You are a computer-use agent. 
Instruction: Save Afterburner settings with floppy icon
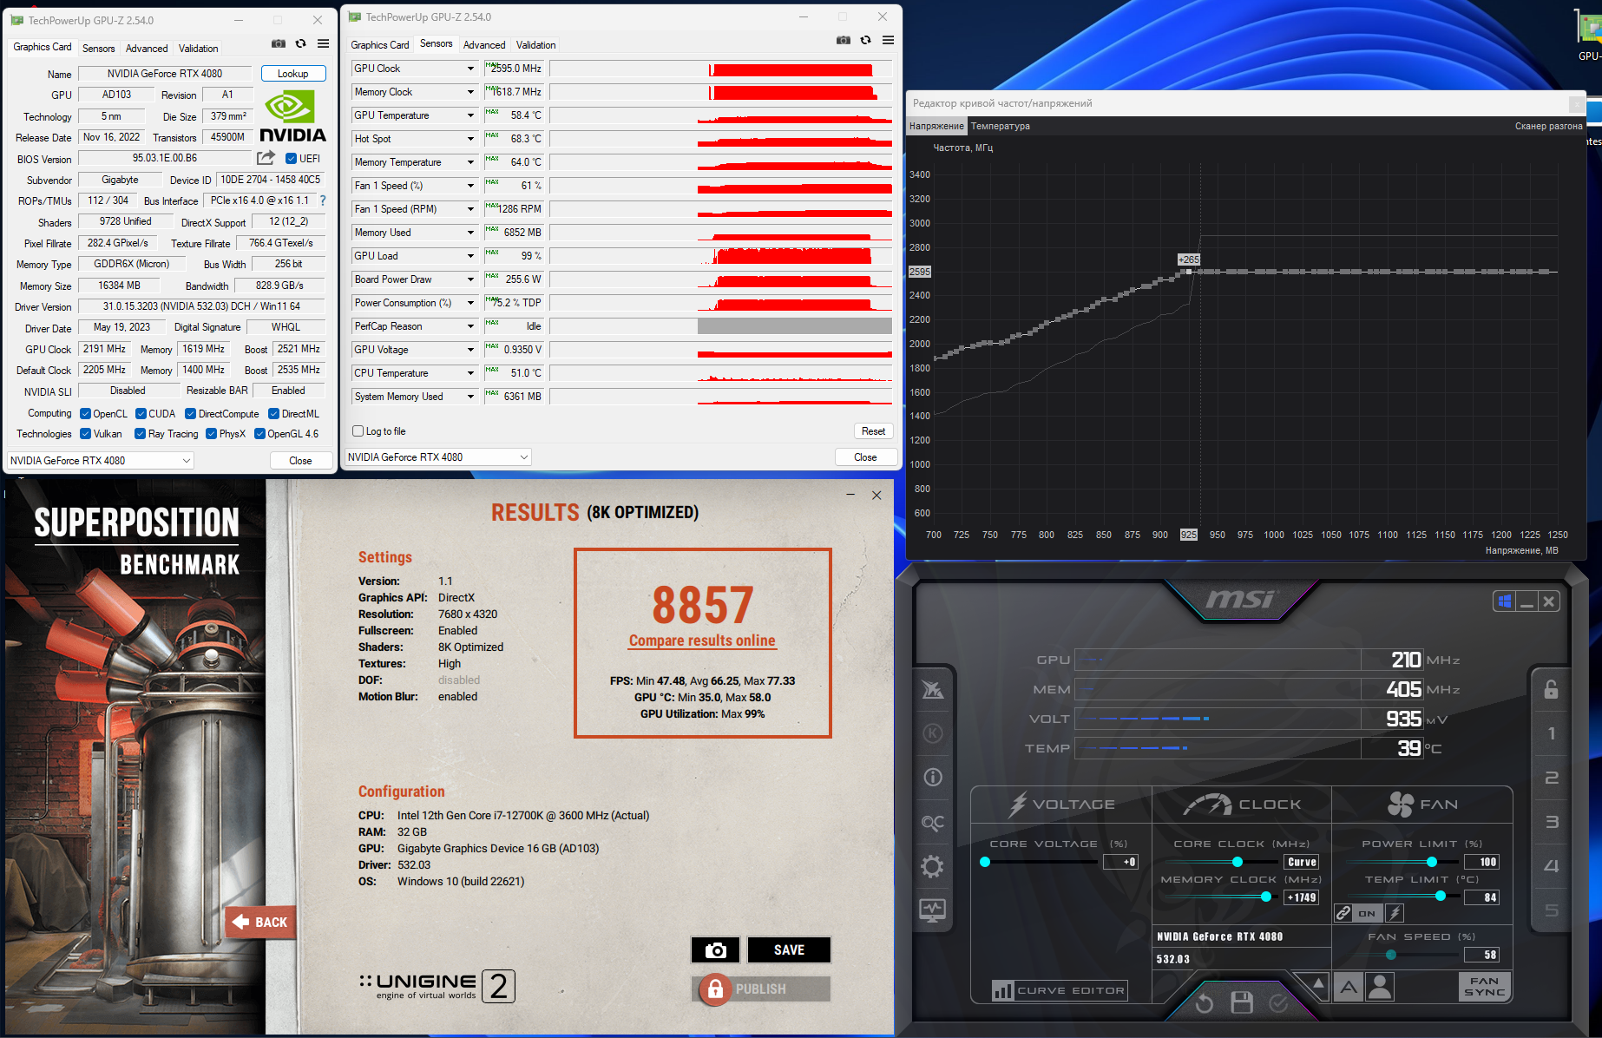tap(1242, 1003)
